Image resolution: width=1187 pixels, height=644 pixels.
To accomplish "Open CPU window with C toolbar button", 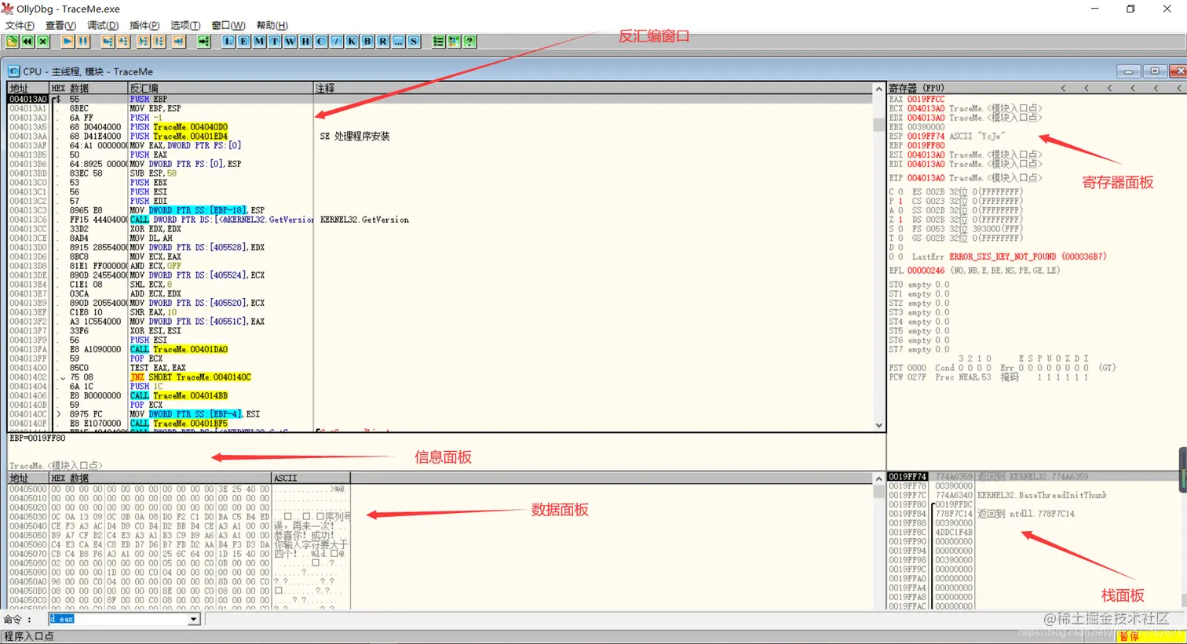I will click(321, 42).
